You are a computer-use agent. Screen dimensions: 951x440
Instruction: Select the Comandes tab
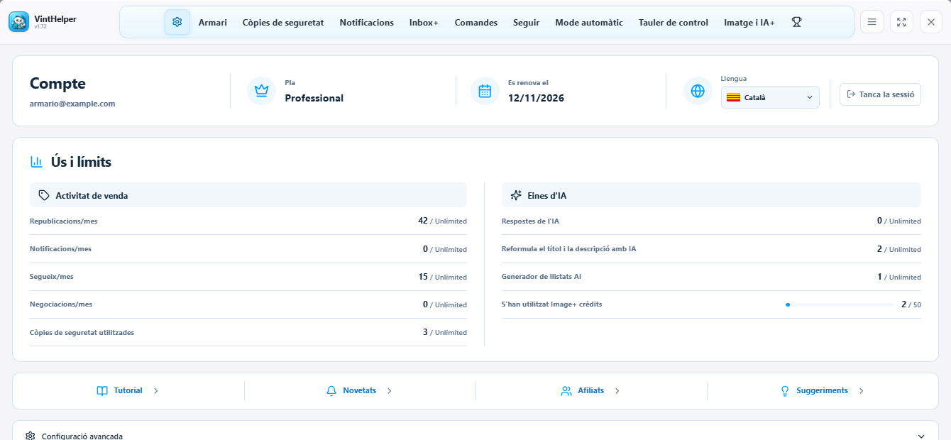coord(476,23)
